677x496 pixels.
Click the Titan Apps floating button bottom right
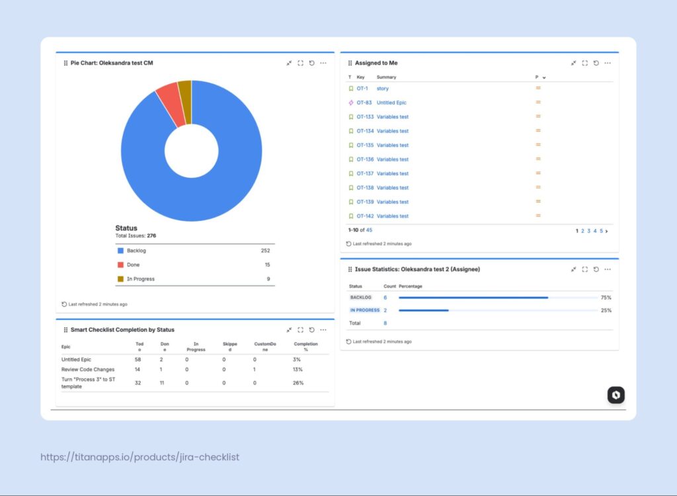(616, 395)
